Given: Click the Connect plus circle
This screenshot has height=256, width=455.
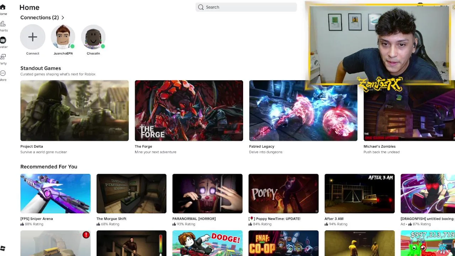Looking at the screenshot, I should pyautogui.click(x=33, y=37).
